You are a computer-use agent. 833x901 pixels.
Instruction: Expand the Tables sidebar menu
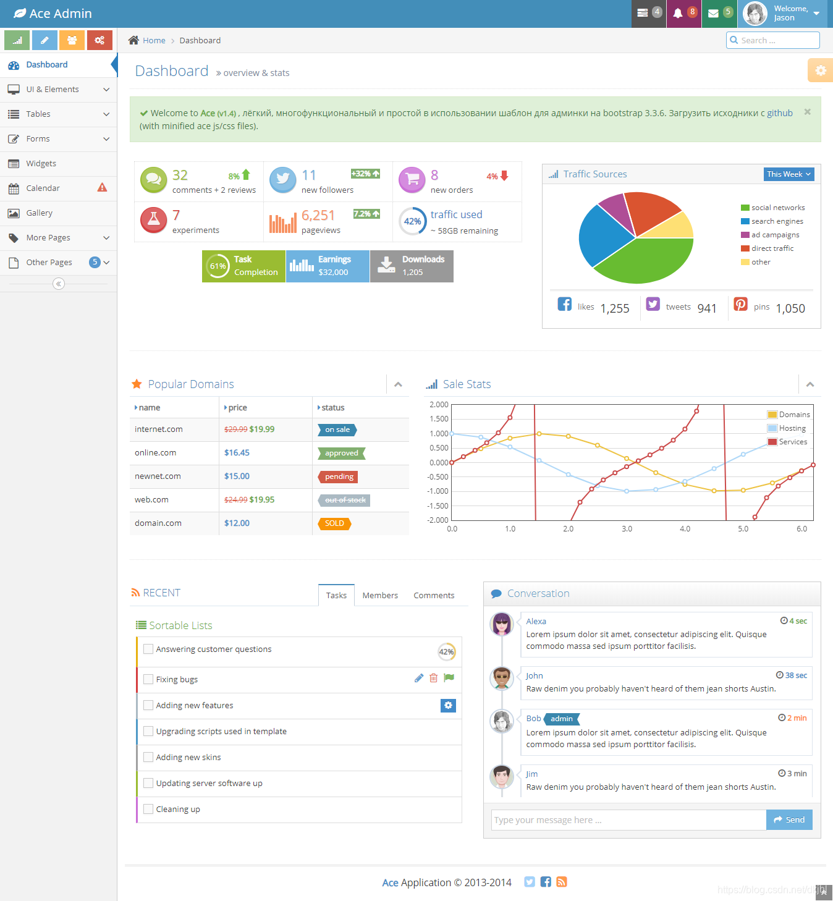pyautogui.click(x=58, y=114)
